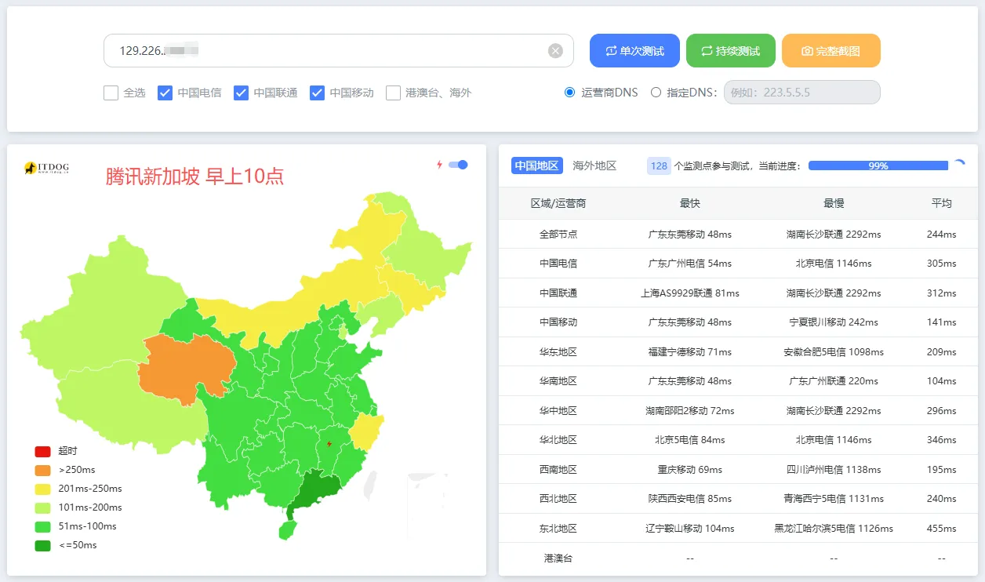Check the 全选 checkbox
This screenshot has height=582, width=985.
click(111, 93)
